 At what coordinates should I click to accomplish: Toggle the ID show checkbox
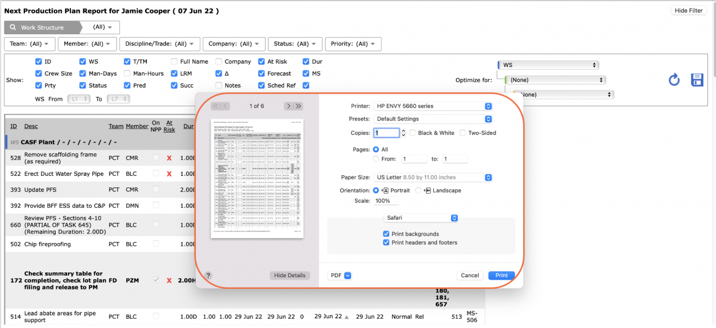39,62
